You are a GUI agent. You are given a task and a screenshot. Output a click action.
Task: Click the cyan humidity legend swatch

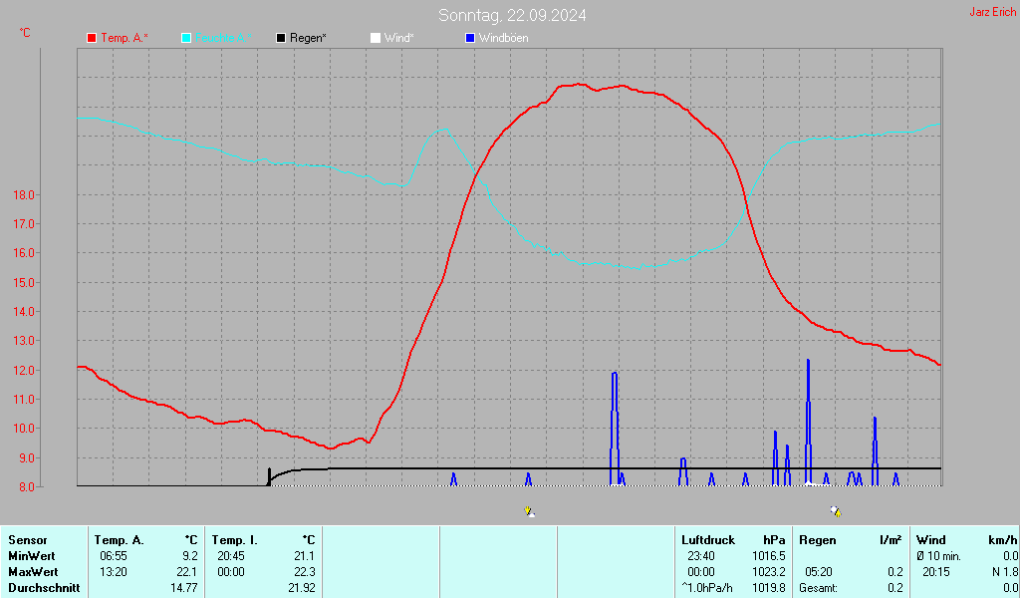tap(186, 38)
